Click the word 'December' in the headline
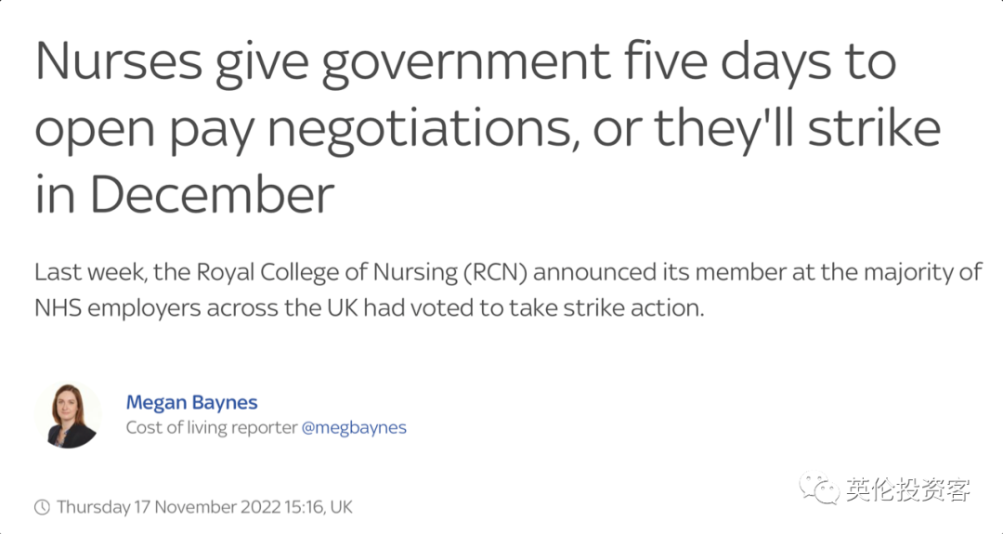 point(213,192)
